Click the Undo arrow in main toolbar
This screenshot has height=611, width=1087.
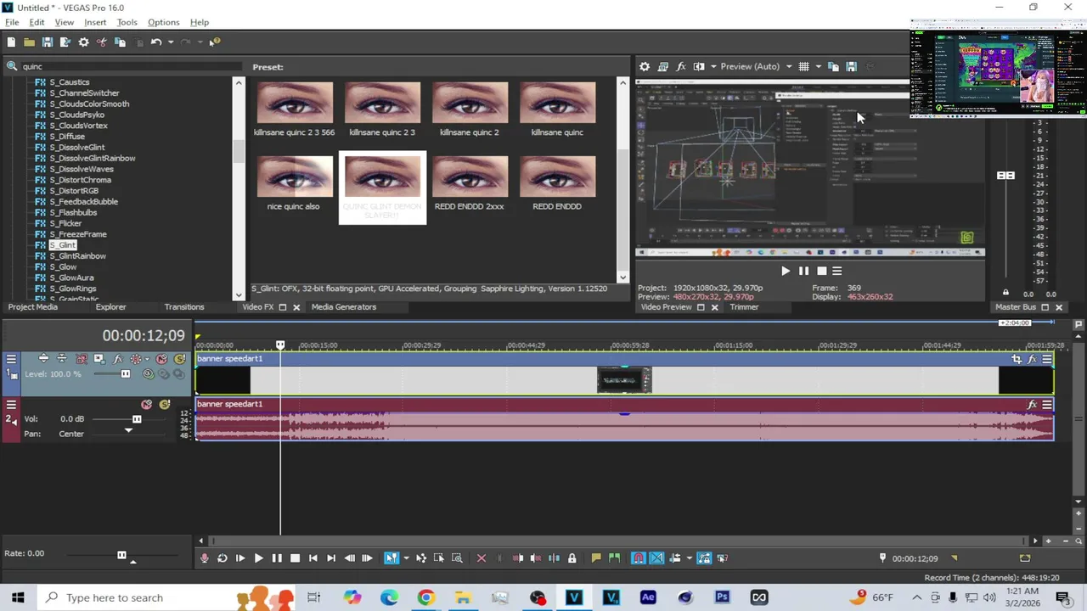pos(156,42)
